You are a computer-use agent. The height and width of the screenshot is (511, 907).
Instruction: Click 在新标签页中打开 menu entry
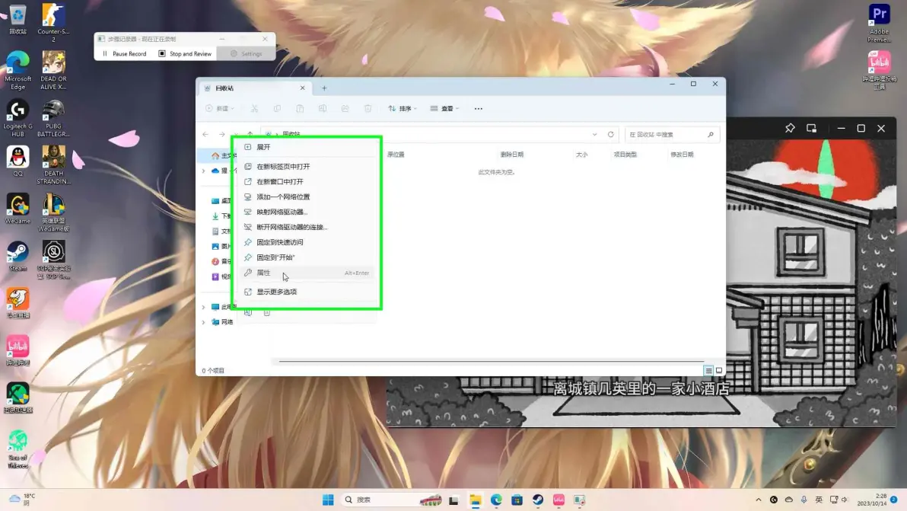pos(306,167)
